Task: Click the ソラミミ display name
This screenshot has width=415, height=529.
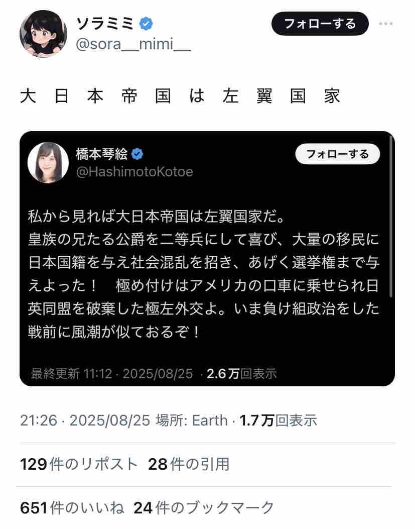Action: [105, 24]
